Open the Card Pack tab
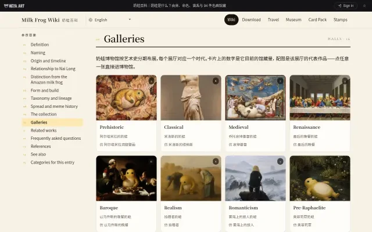372x232 pixels. (317, 20)
